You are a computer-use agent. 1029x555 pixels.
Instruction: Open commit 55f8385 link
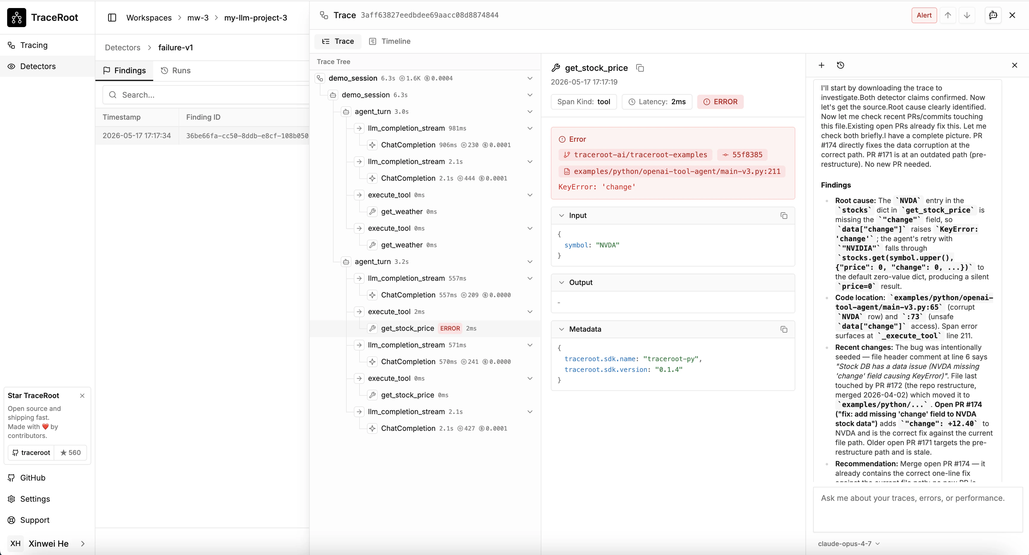742,155
